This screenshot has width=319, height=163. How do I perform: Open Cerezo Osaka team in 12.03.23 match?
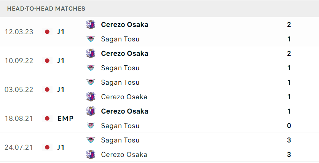click(124, 25)
